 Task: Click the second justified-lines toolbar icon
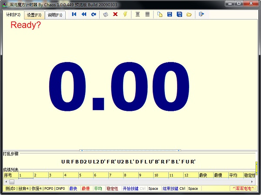click(x=147, y=14)
